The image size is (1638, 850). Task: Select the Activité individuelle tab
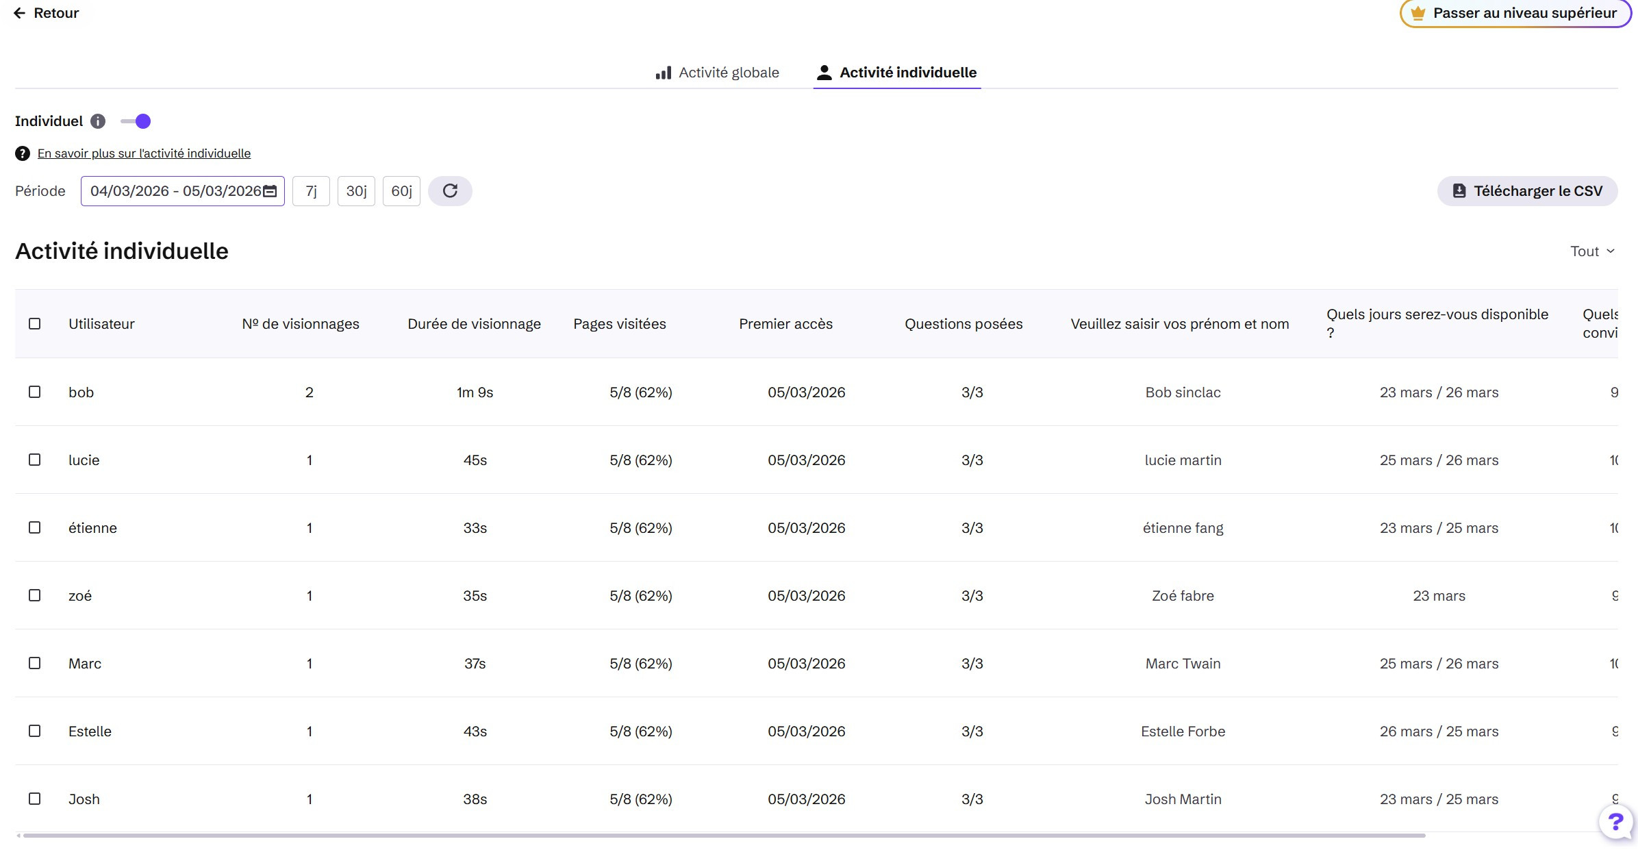907,73
